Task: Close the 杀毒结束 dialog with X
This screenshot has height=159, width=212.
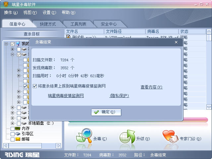Action: 176,42
